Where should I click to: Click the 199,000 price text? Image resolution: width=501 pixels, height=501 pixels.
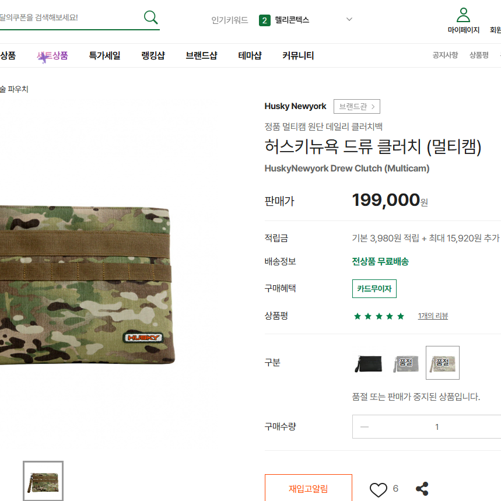pos(386,200)
